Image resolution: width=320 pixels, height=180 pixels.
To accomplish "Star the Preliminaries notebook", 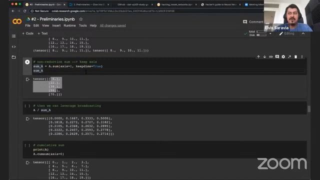I will coord(81,19).
